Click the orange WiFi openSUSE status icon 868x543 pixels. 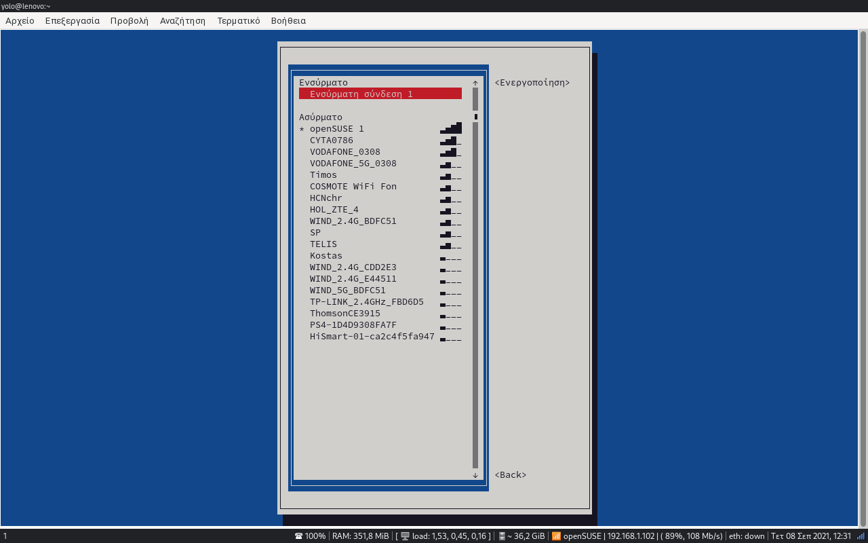coord(556,536)
